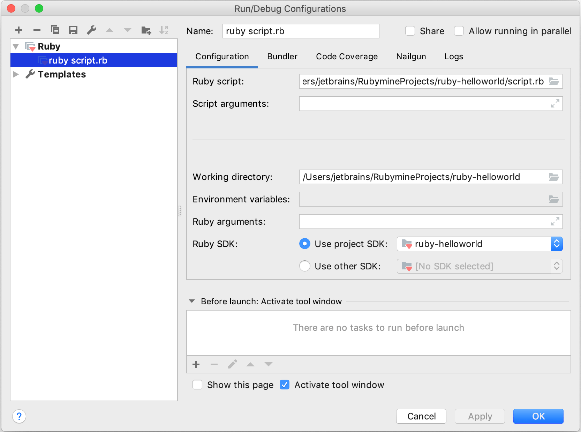The height and width of the screenshot is (432, 581).
Task: Enable the Share checkbox
Action: click(x=410, y=31)
